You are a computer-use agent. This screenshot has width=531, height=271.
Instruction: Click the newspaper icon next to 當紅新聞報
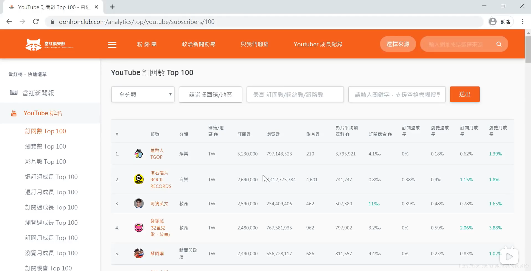pos(14,93)
